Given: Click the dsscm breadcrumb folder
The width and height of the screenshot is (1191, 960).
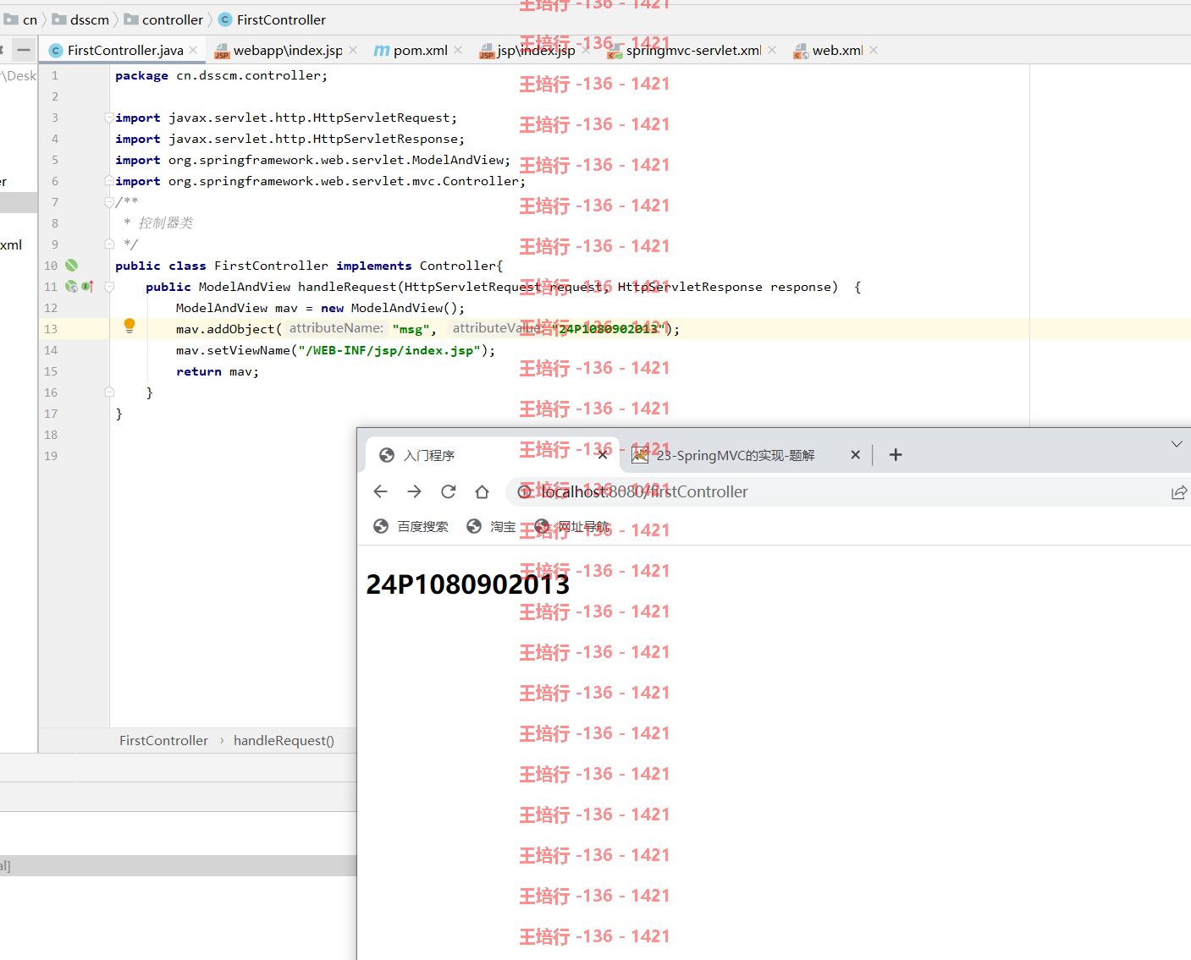Looking at the screenshot, I should (x=81, y=19).
